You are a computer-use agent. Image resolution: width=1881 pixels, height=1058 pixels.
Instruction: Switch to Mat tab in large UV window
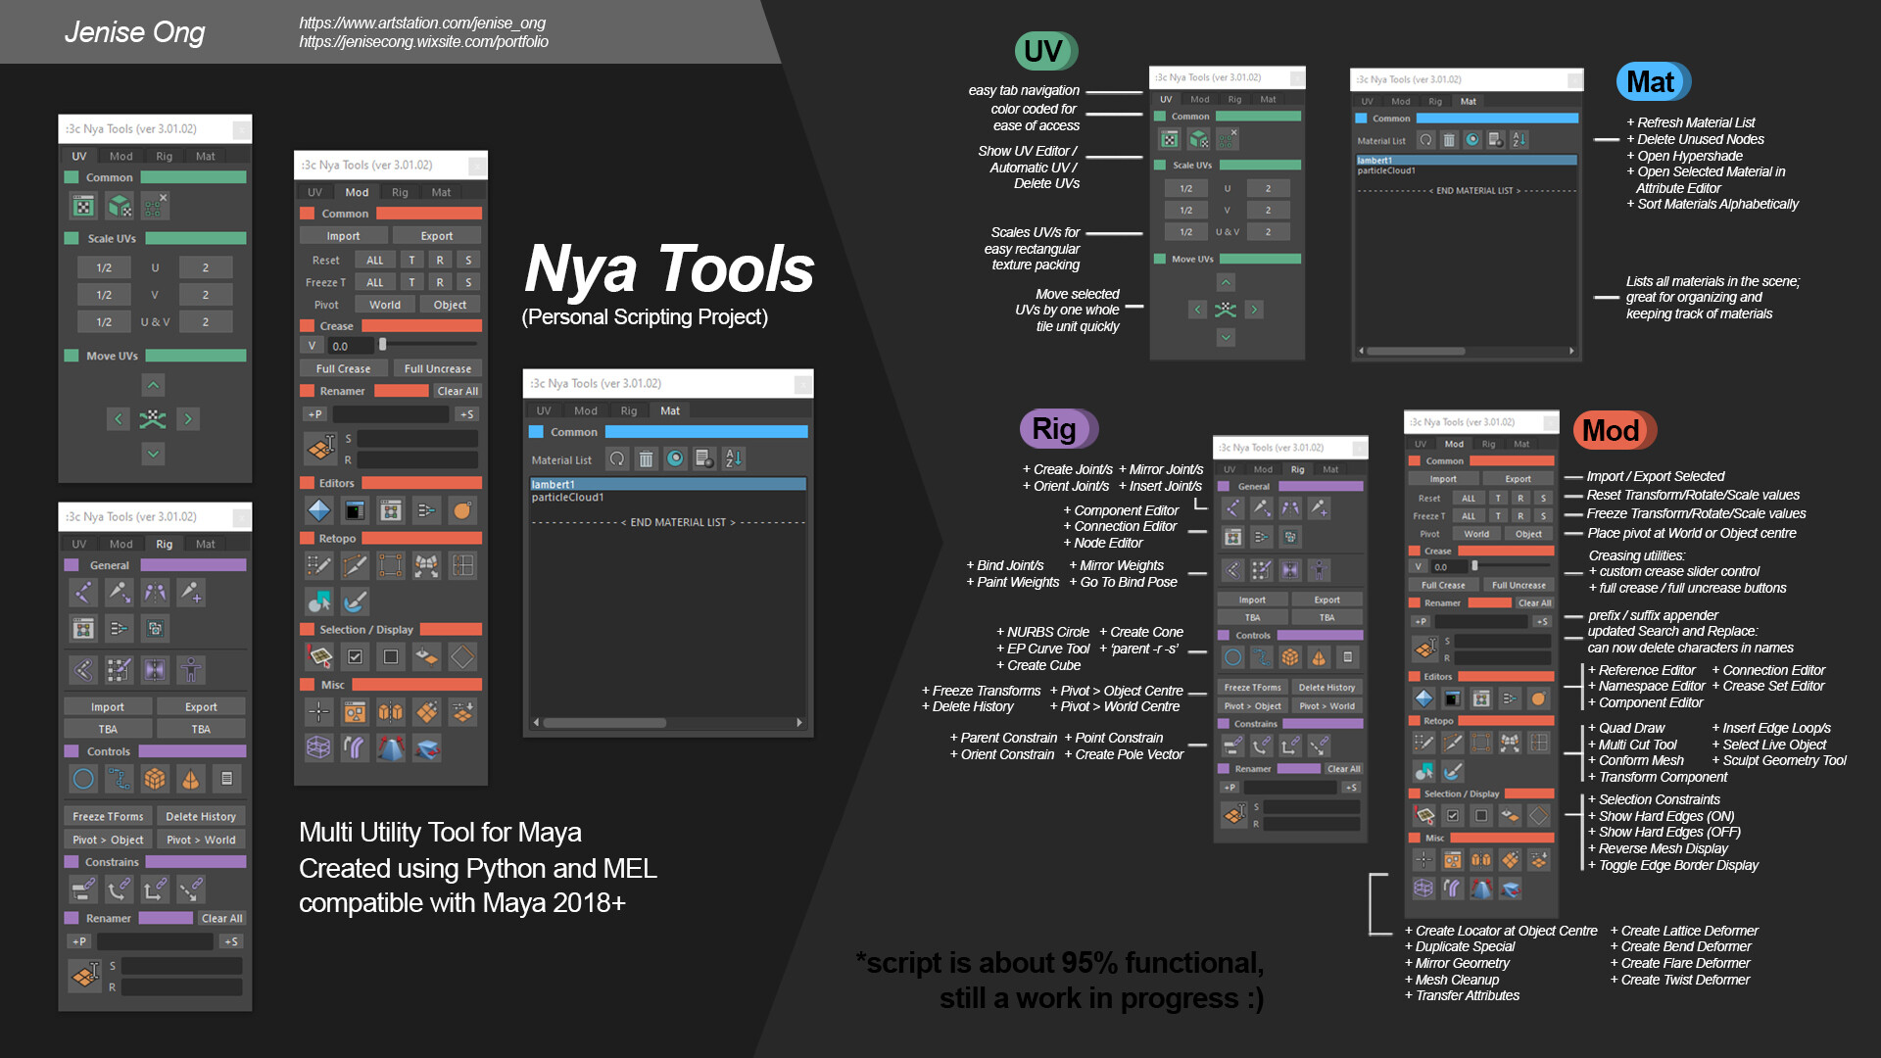pos(206,156)
